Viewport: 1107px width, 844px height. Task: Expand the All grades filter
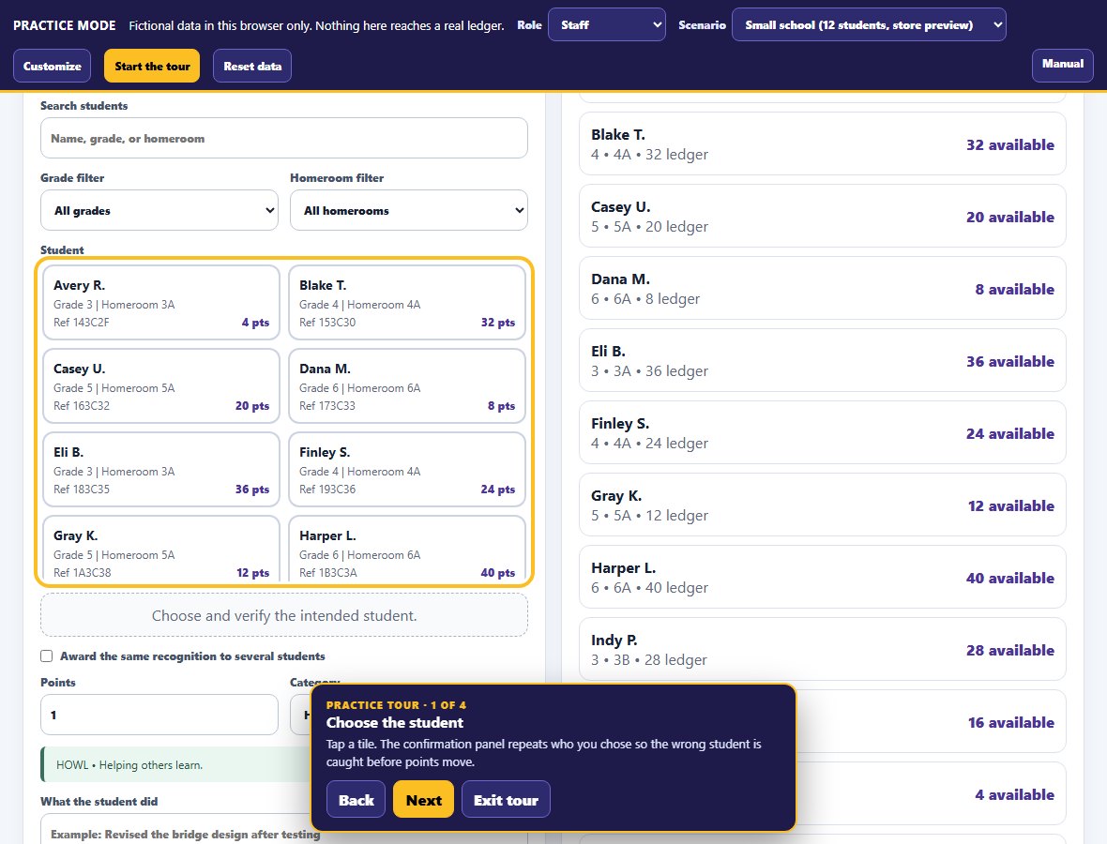click(159, 210)
